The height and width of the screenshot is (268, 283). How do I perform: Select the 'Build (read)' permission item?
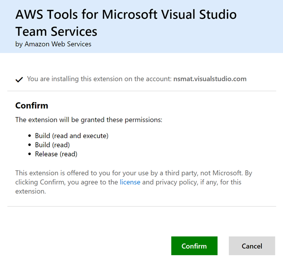coord(52,145)
